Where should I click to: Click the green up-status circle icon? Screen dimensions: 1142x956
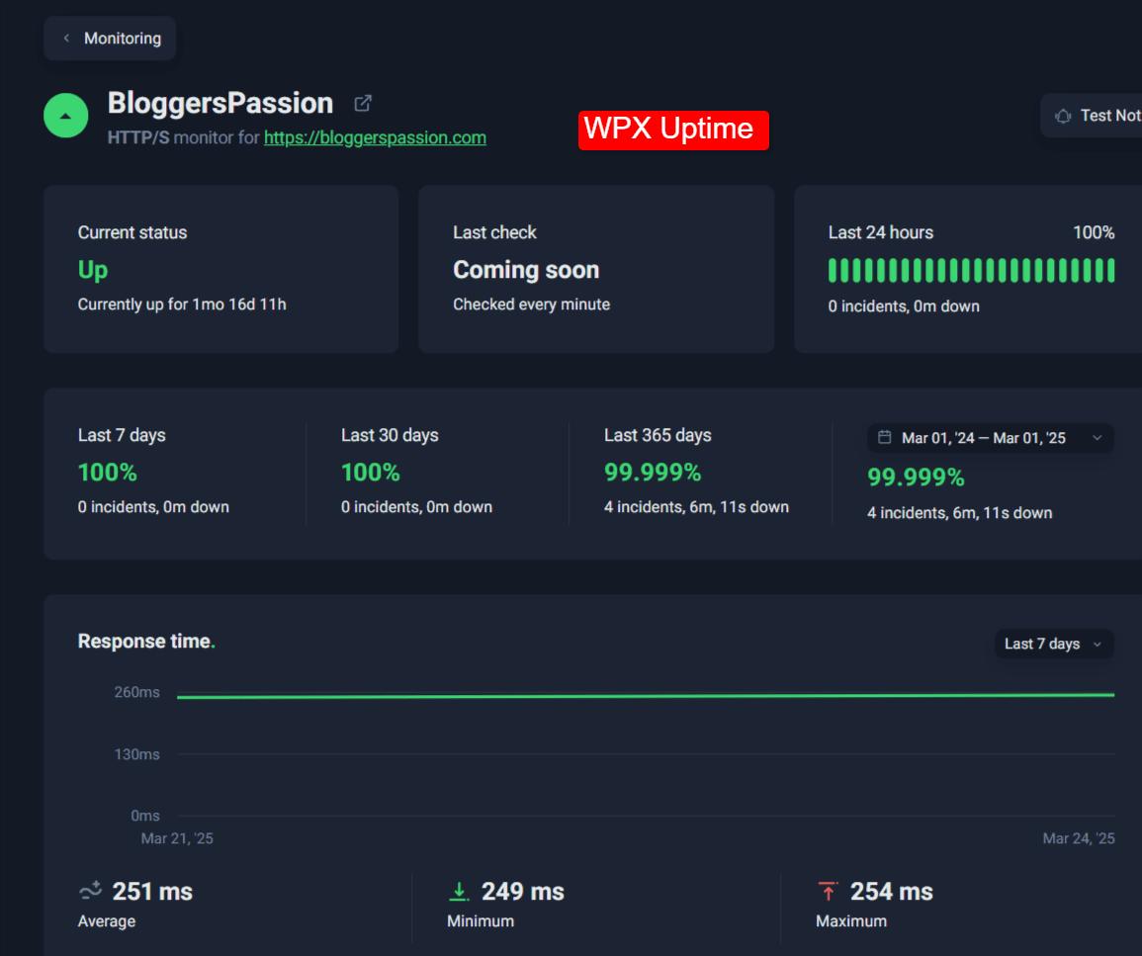[66, 116]
